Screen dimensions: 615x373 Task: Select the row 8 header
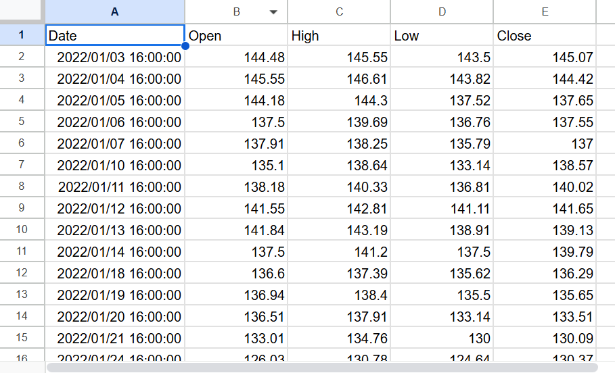click(x=22, y=186)
